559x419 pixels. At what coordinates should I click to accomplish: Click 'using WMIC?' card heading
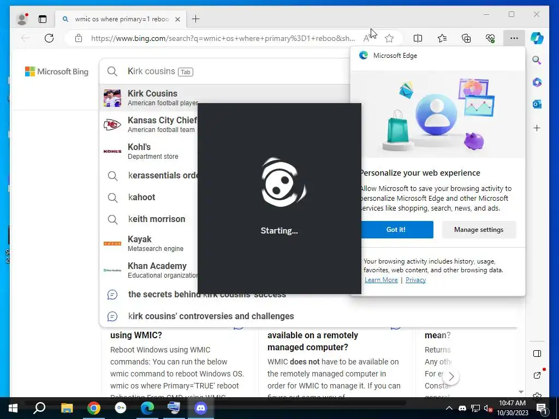(136, 336)
